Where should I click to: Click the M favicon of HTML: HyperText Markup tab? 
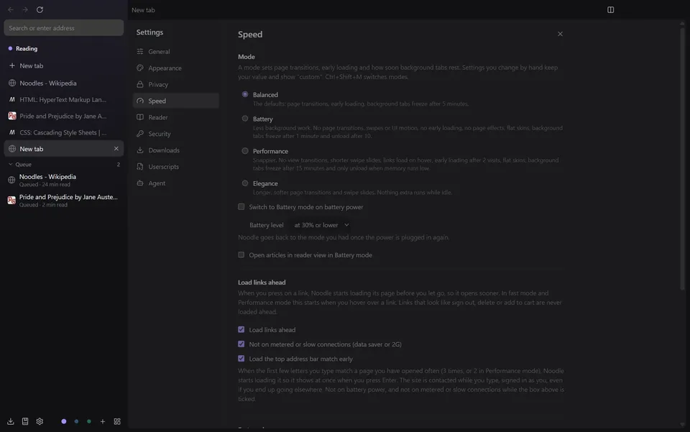(x=12, y=99)
